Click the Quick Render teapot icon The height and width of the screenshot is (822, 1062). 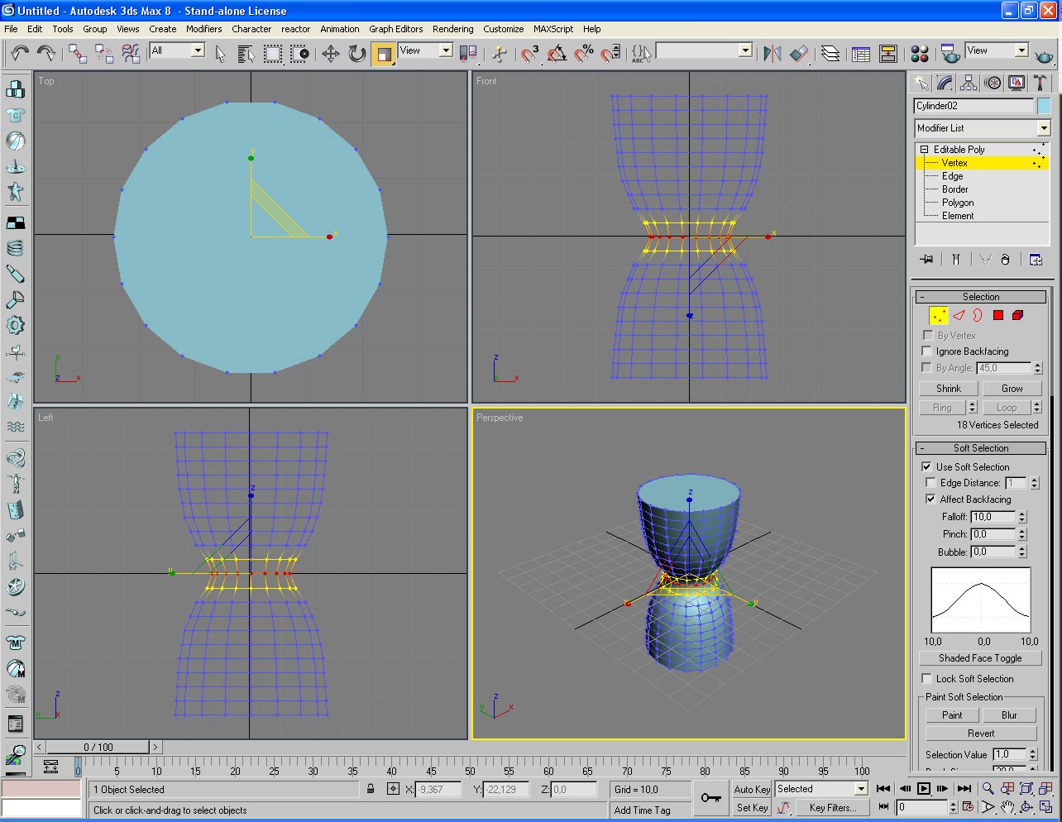tap(1045, 55)
